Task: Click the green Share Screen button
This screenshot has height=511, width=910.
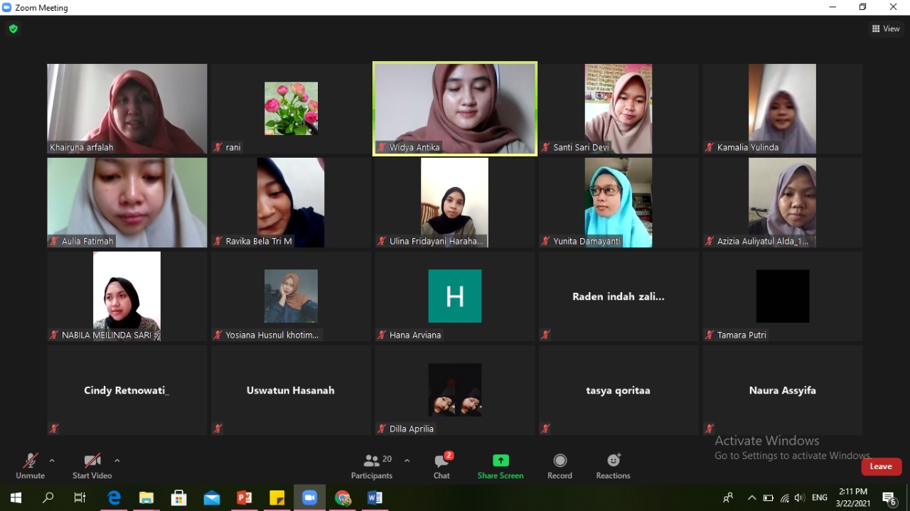Action: point(500,466)
